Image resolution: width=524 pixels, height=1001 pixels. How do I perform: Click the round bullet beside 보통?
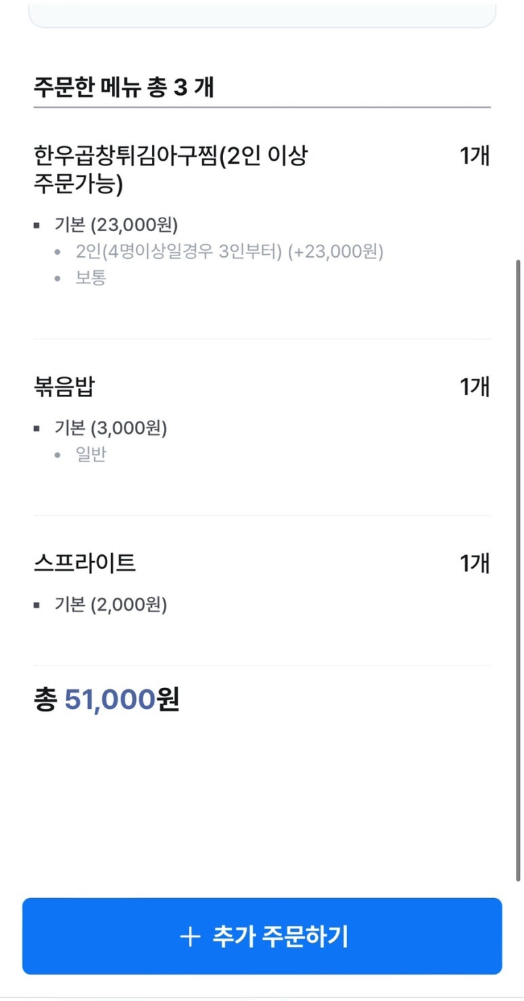[x=58, y=279]
